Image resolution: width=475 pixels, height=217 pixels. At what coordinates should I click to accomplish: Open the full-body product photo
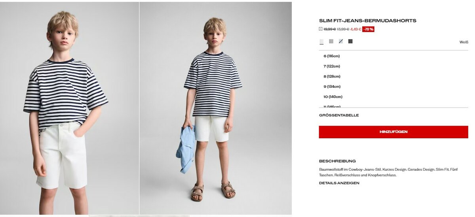[216, 108]
